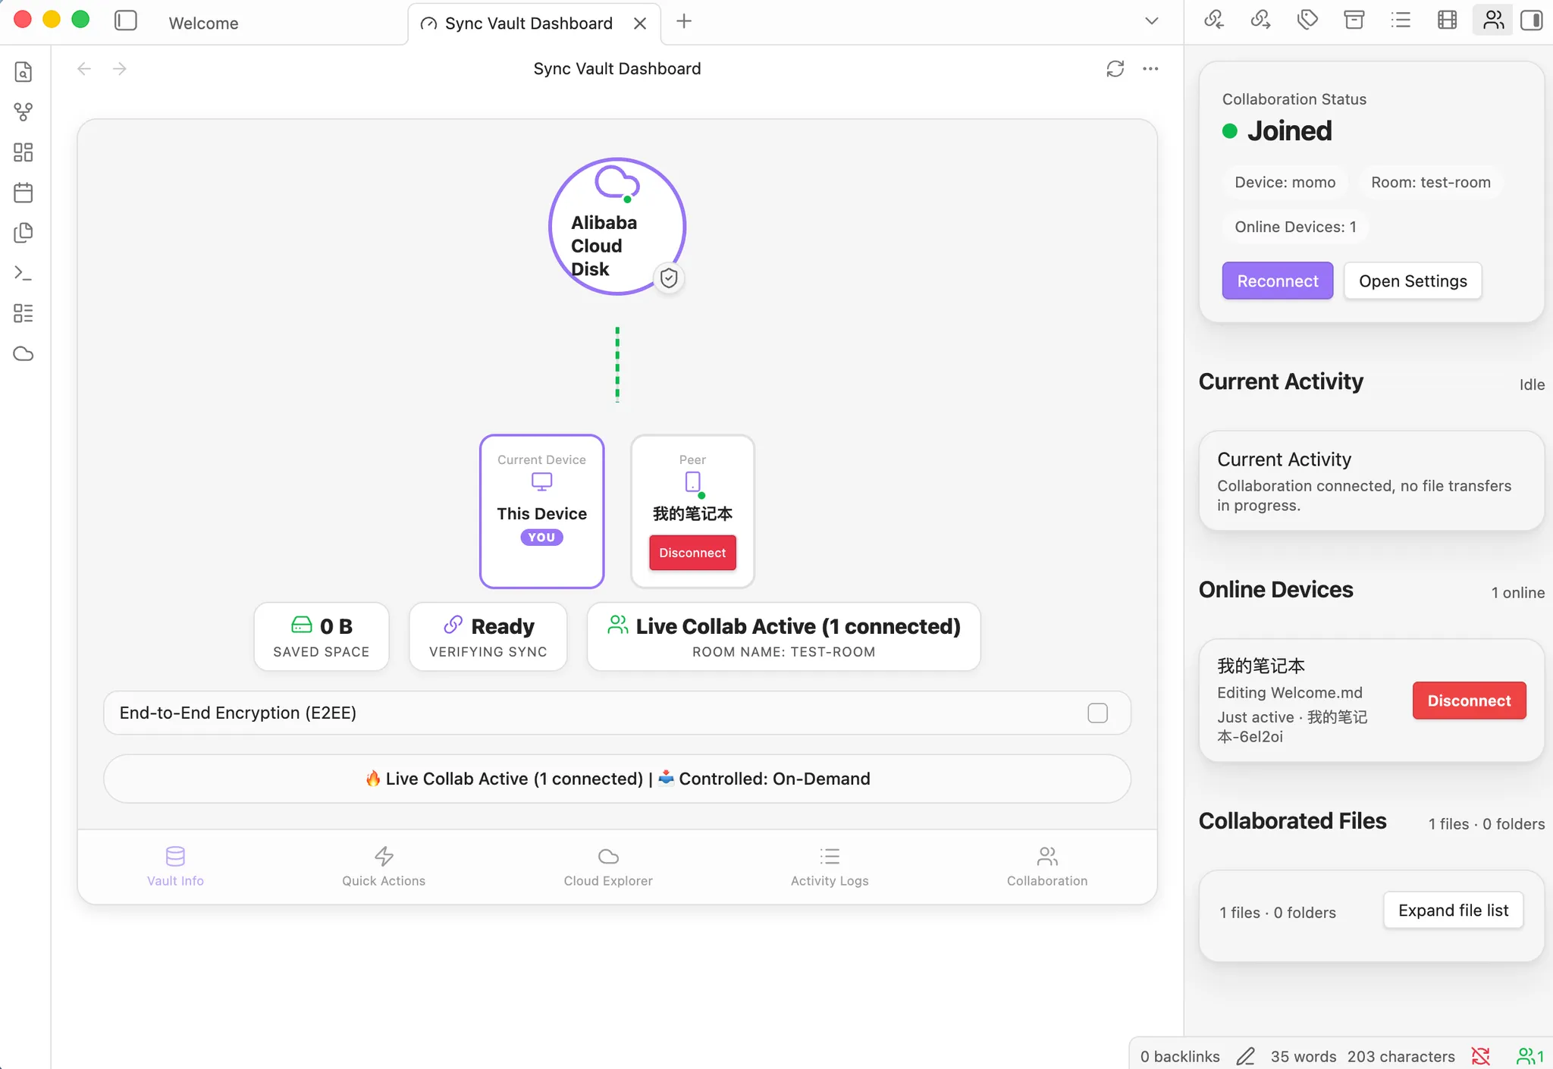Click the sync-disabled icon in status bar
1553x1069 pixels.
1481,1057
